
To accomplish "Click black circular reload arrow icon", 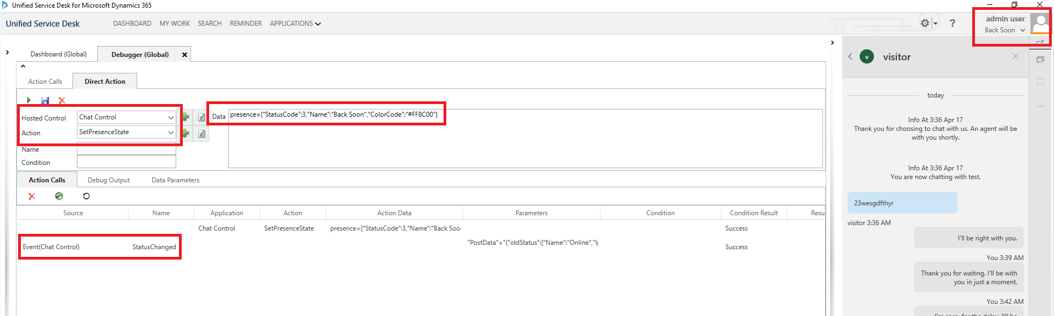I will click(x=86, y=196).
